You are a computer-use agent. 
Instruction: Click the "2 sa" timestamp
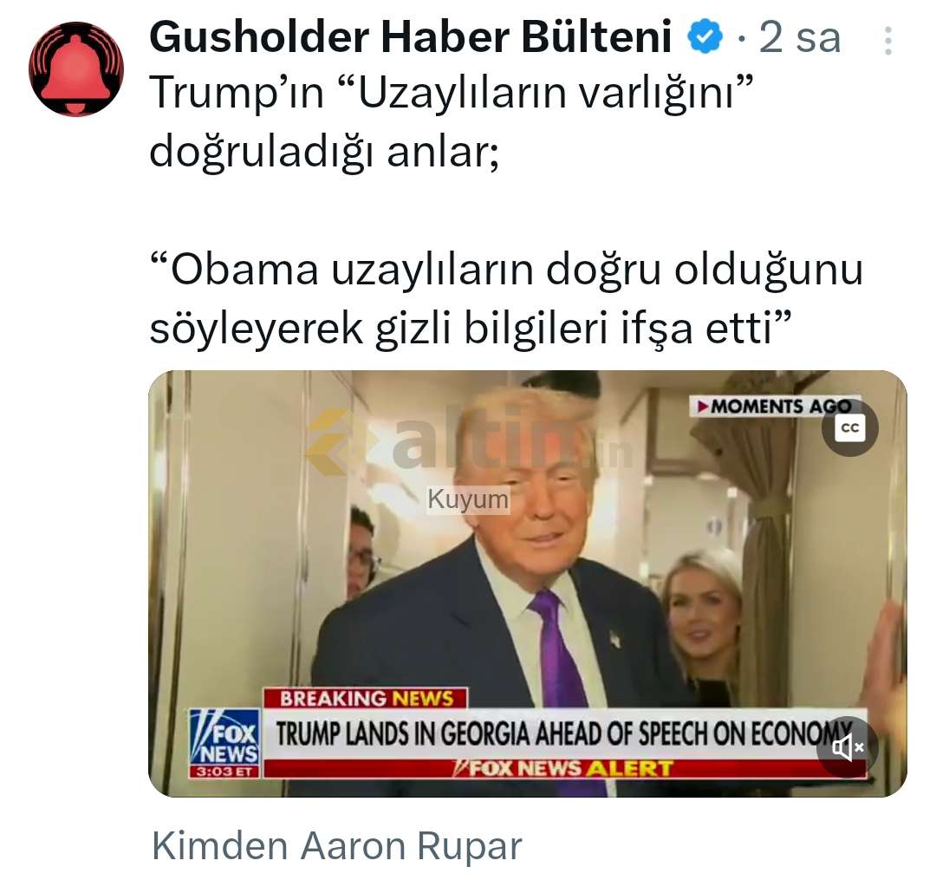[x=799, y=37]
